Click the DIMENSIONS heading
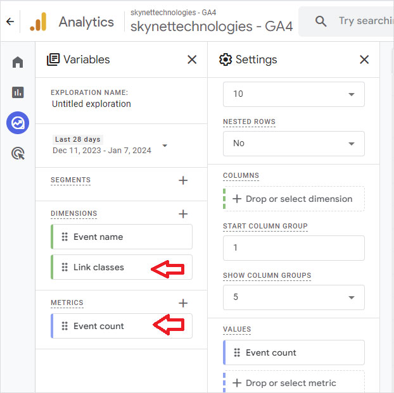The height and width of the screenshot is (393, 394). [x=74, y=213]
